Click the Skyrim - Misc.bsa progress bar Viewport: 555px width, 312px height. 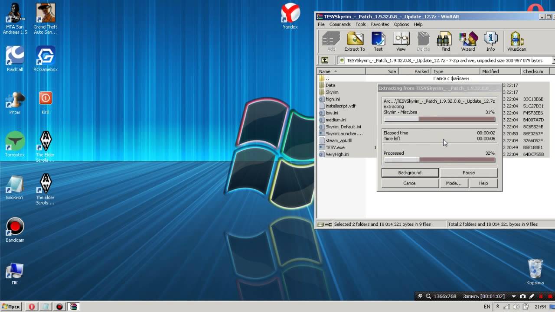pos(440,119)
